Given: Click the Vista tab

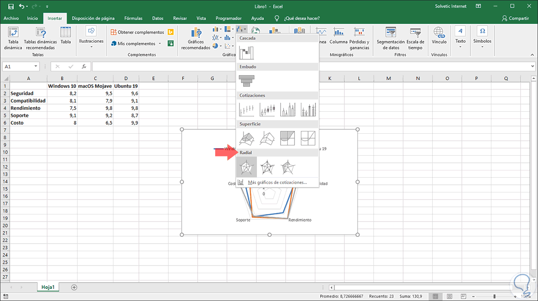Looking at the screenshot, I should pyautogui.click(x=201, y=18).
